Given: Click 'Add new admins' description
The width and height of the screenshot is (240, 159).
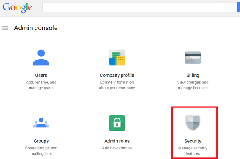Looking at the screenshot, I should click(x=117, y=148).
